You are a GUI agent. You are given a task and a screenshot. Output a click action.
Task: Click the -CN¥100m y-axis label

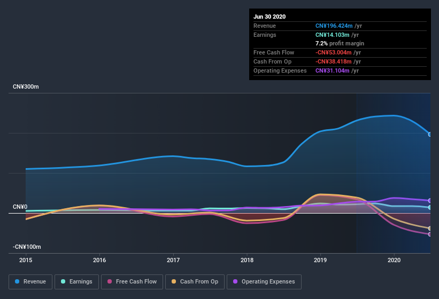click(27, 247)
